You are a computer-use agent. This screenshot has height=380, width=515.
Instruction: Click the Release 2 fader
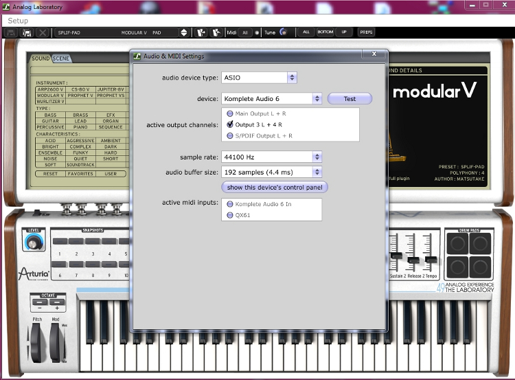(413, 260)
